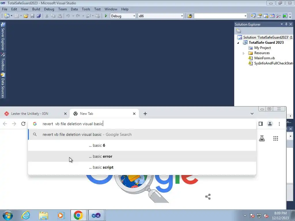The height and width of the screenshot is (221, 295).
Task: Choose the '... basic 6' suggestion
Action: coord(142,145)
